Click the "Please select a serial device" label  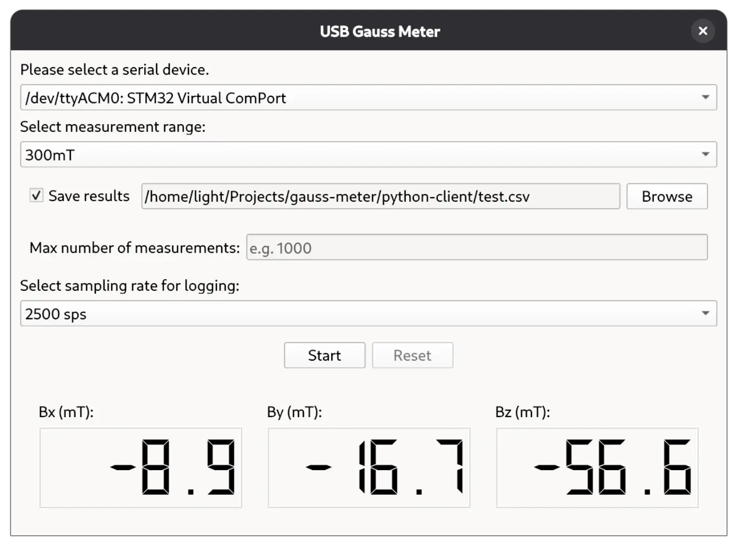115,70
